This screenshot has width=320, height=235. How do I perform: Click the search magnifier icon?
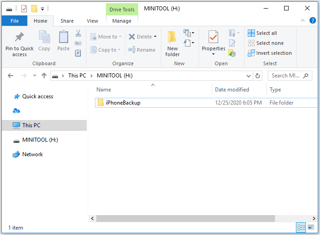pos(305,76)
